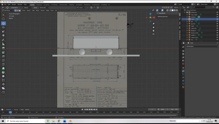Select the Edge Slide tool

pyautogui.click(x=4, y=80)
